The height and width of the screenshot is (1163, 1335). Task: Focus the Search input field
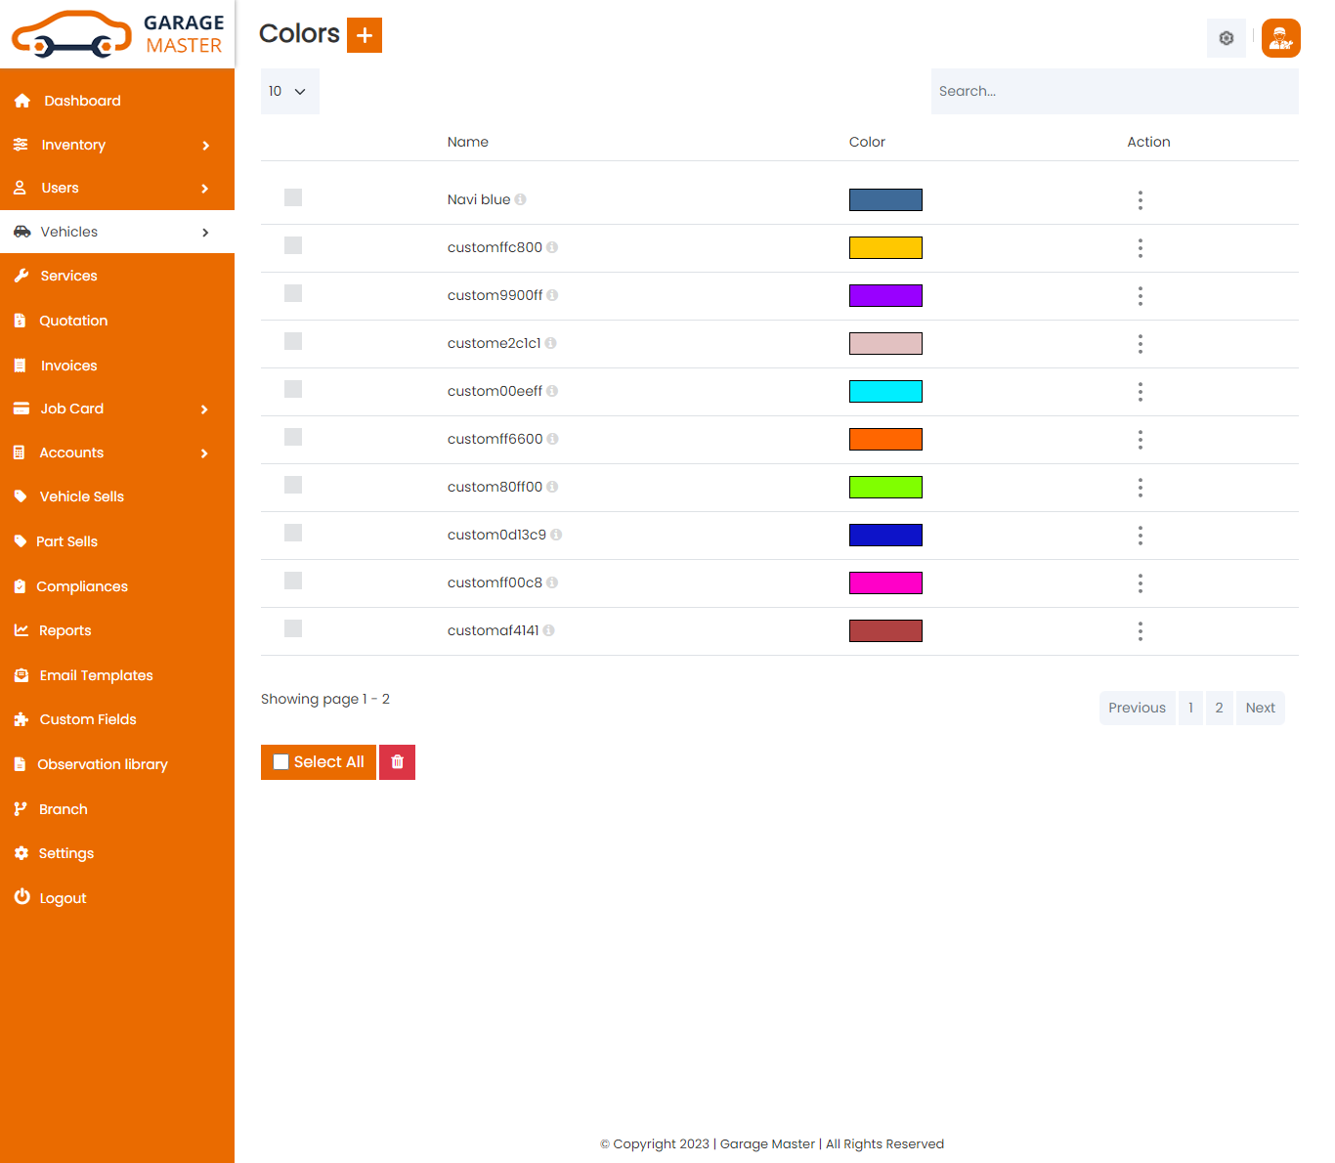click(x=1114, y=91)
